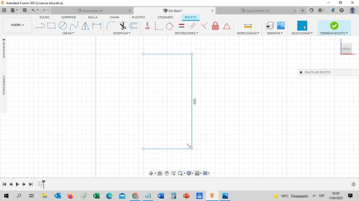Select the Fillet tool
359x201 pixels.
point(111,26)
